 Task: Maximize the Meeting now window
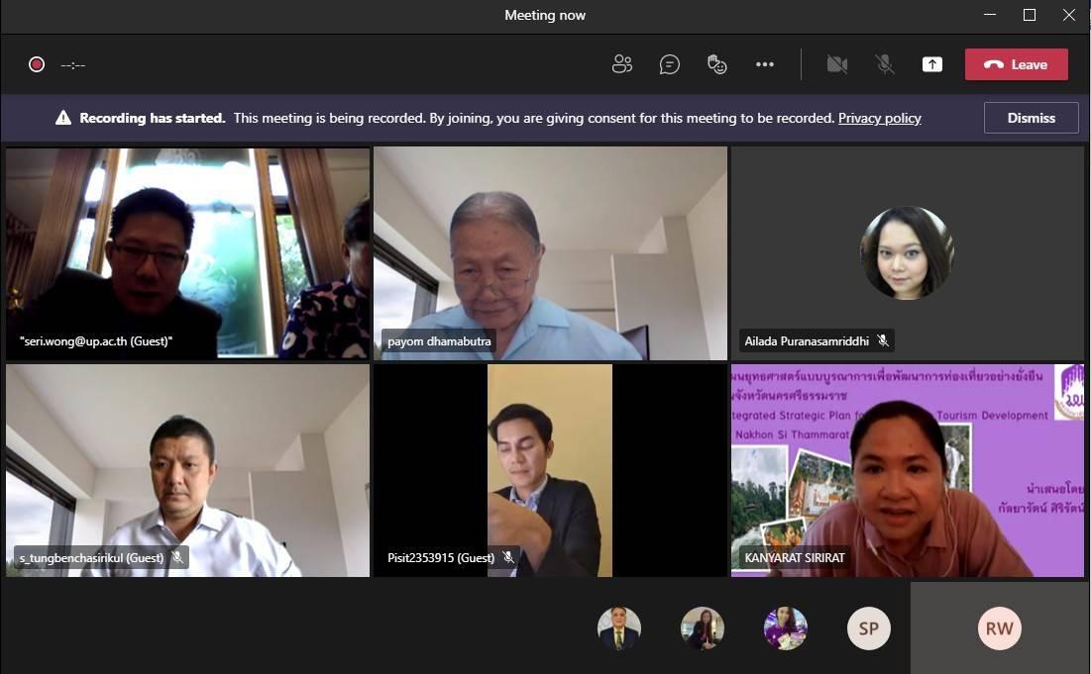coord(1030,15)
